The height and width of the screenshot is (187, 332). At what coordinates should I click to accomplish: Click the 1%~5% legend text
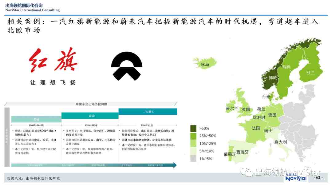pos(206,159)
